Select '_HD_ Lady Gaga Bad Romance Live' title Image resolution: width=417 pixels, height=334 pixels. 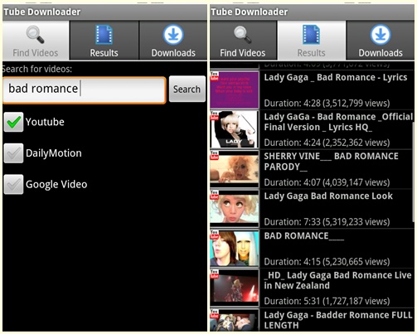pyautogui.click(x=337, y=280)
